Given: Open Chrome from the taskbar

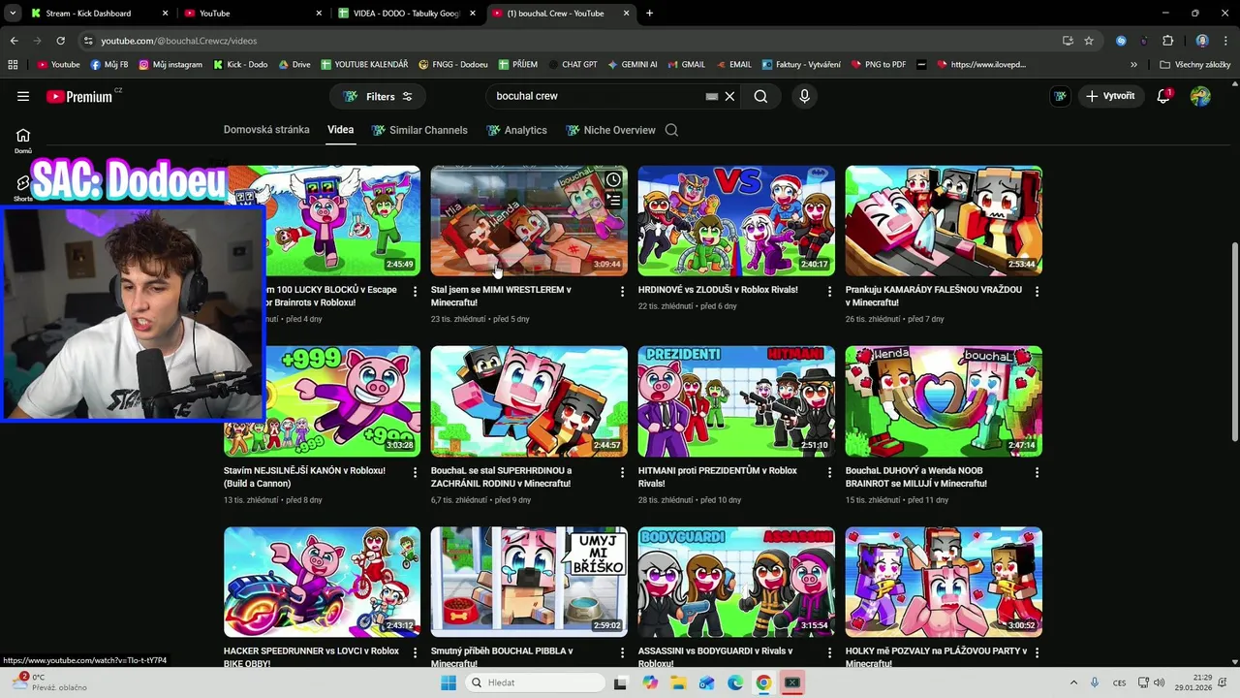Looking at the screenshot, I should coord(763,682).
